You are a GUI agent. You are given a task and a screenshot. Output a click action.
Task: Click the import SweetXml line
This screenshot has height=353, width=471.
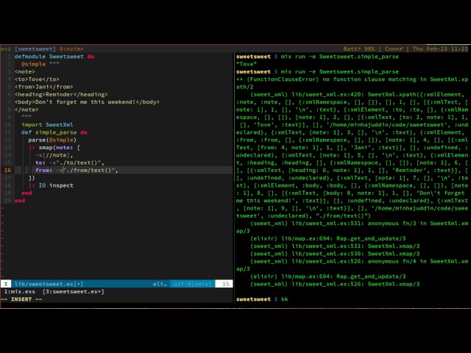coord(47,124)
